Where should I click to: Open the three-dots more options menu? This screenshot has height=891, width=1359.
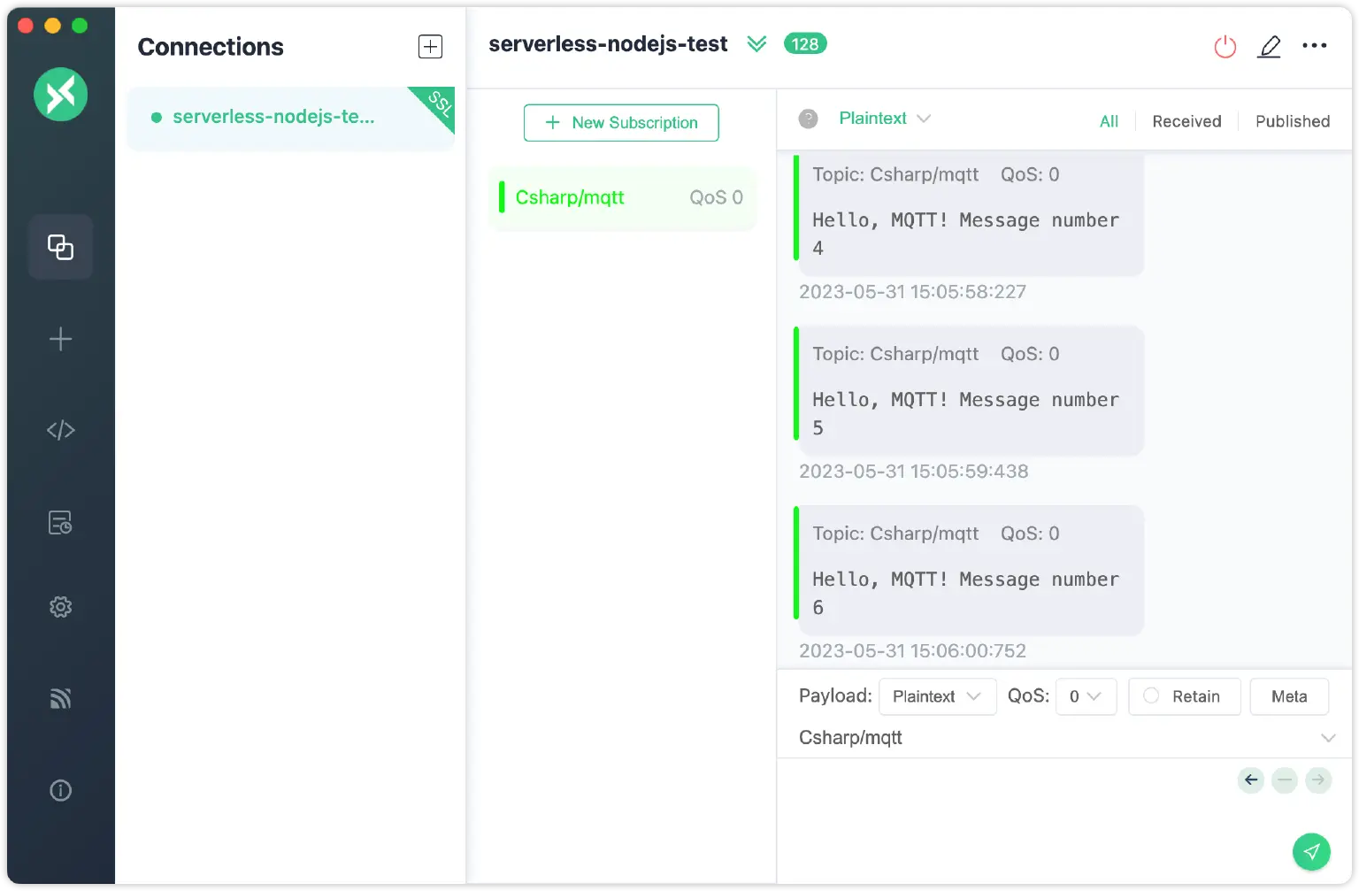[1314, 46]
